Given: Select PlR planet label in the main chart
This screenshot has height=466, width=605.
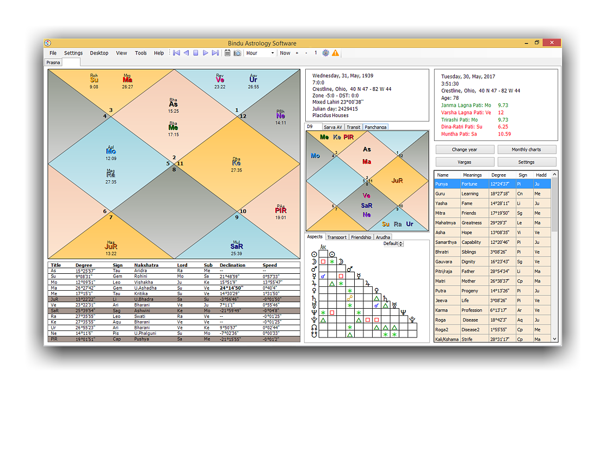Looking at the screenshot, I should tap(281, 210).
